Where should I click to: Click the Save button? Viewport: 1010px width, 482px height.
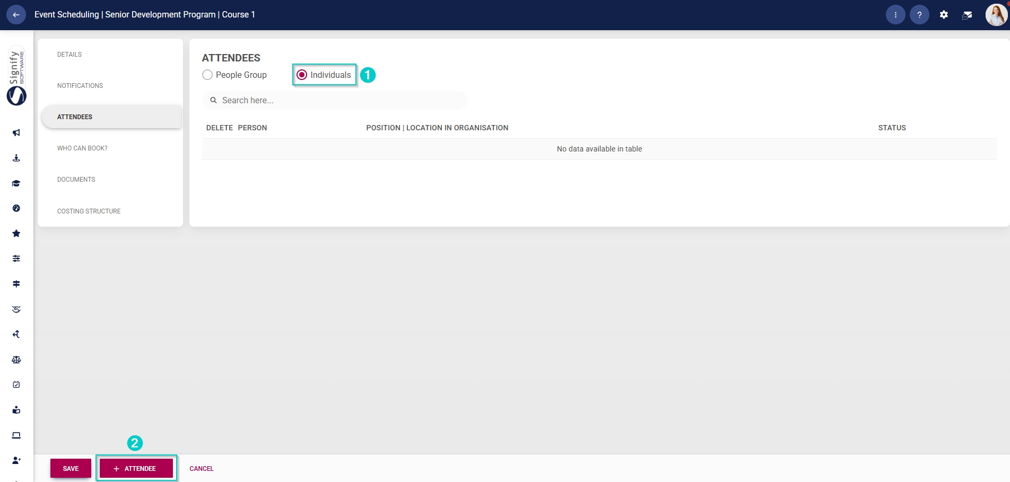71,468
